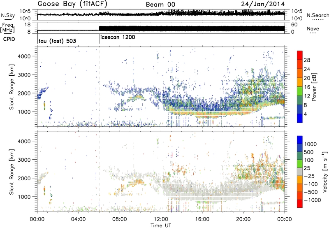The width and height of the screenshot is (329, 228).
Task: Click 'Slant Range [km]' label of velocity panel
Action: 12,172
